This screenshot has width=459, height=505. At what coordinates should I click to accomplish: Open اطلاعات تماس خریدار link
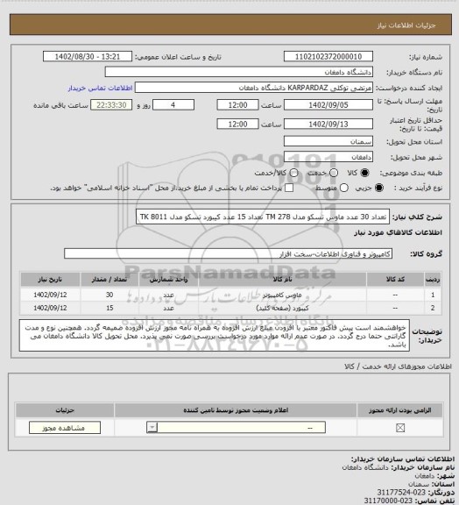tap(100, 88)
